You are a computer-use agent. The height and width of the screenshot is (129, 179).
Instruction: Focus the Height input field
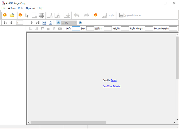tap(125, 28)
